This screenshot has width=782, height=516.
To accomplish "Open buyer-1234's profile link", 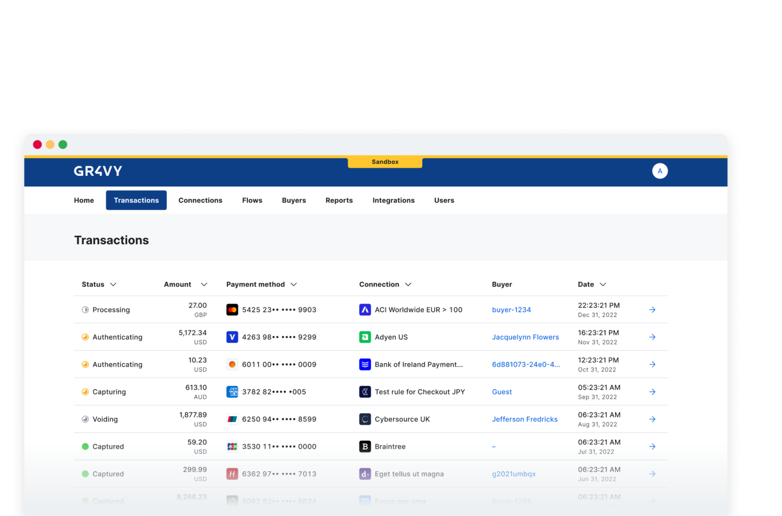I will (x=511, y=309).
